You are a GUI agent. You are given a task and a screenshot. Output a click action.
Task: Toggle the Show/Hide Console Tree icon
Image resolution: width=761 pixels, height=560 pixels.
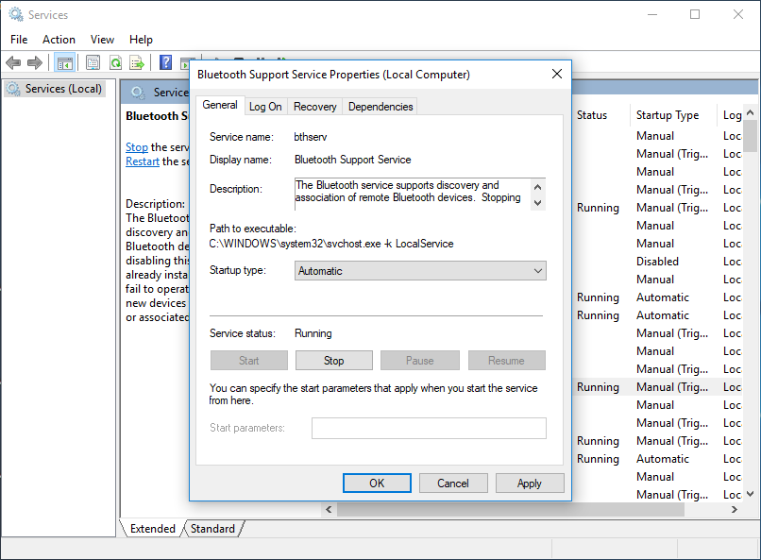63,62
